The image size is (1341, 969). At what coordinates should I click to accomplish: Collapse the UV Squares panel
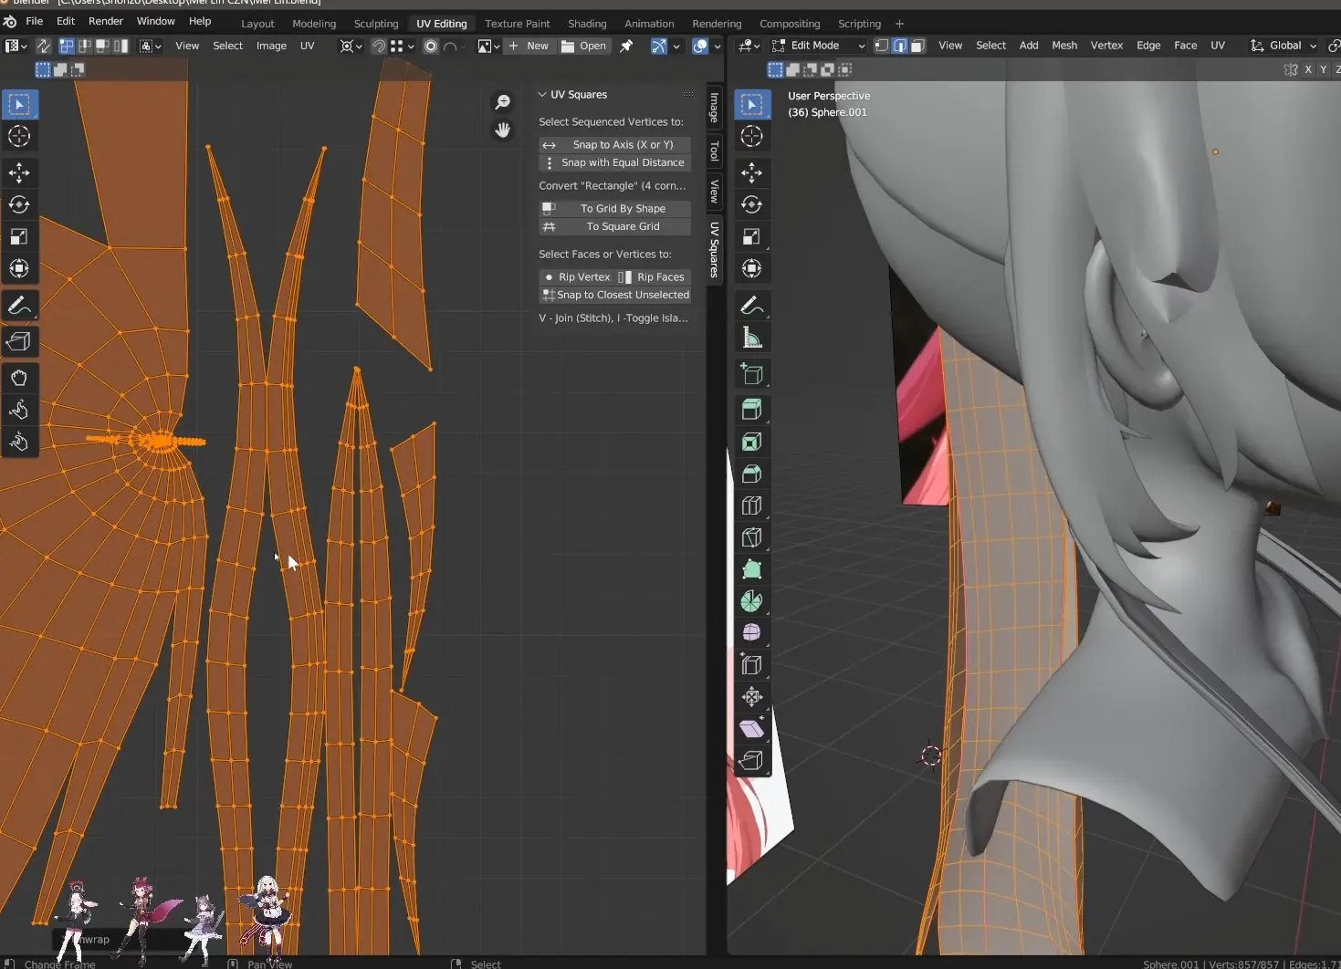(x=542, y=95)
